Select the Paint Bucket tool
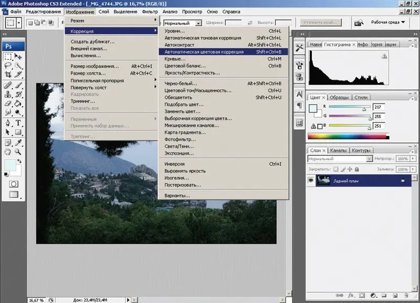420x303 pixels. [x=18, y=103]
